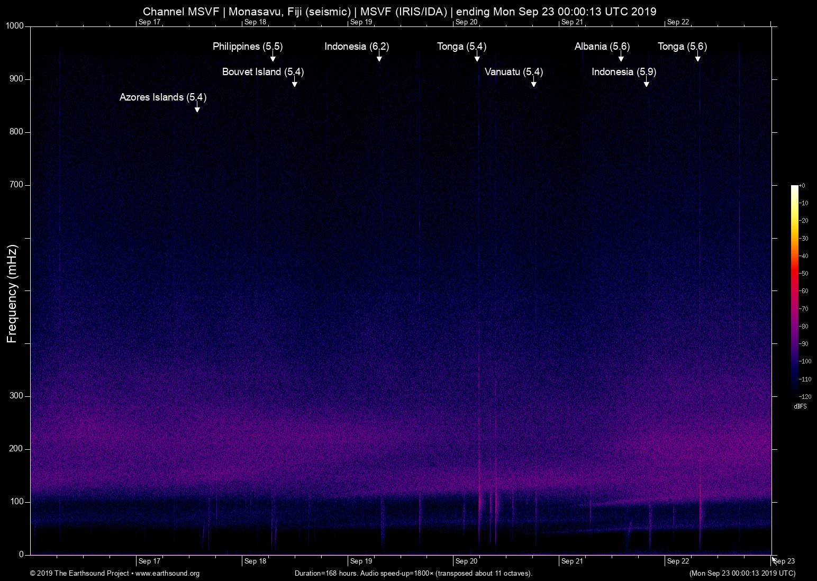This screenshot has width=817, height=581.
Task: Click the Sep 17 label on top axis
Action: 149,22
